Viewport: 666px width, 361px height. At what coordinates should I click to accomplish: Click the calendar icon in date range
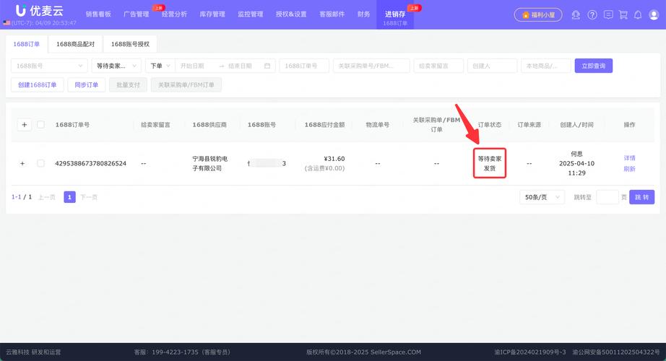click(267, 66)
